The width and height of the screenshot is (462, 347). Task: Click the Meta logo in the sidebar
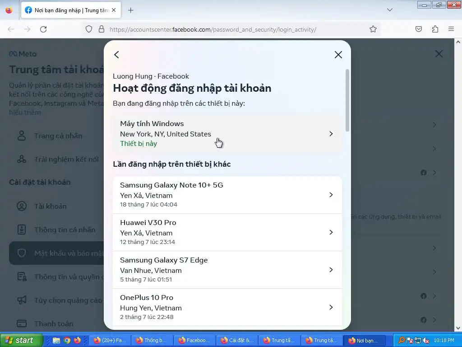[x=23, y=54]
